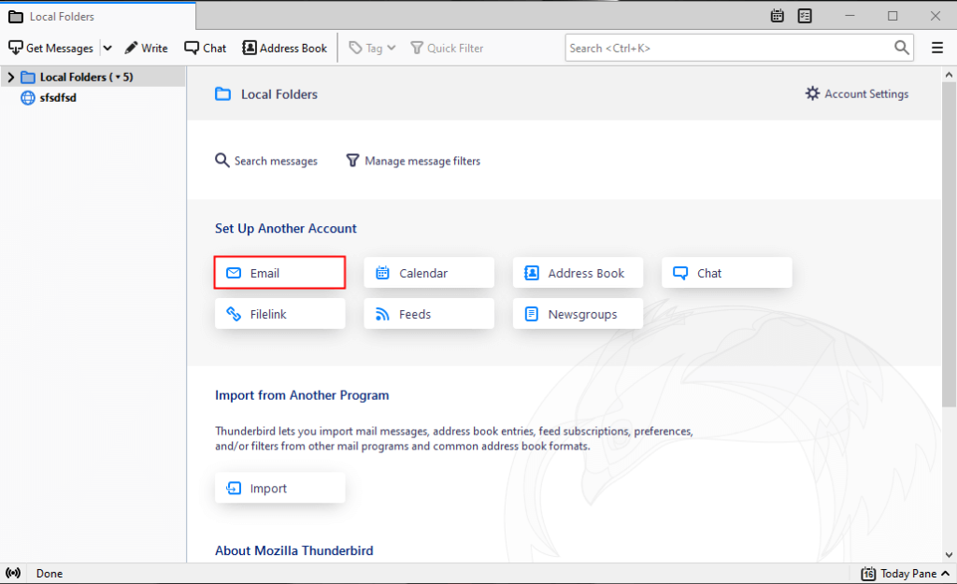Click the vertical scrollbar thumb

(949, 244)
